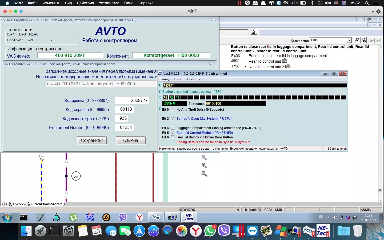Click the KMB status bar cell

[279, 210]
